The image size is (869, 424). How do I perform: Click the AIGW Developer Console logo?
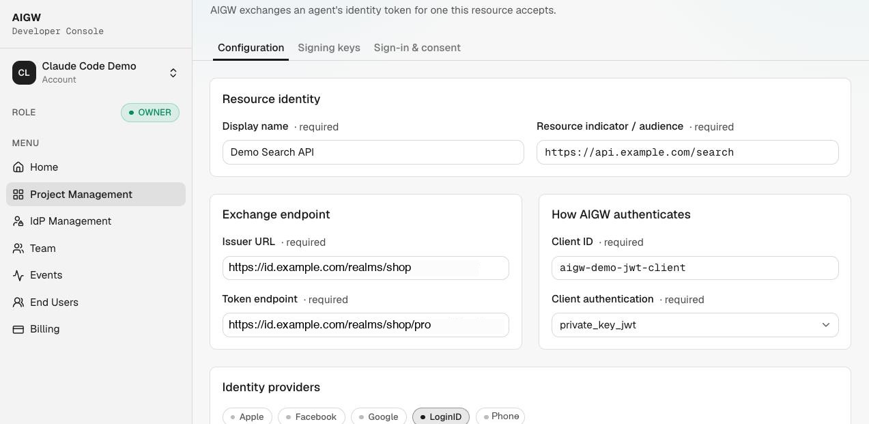click(x=57, y=24)
